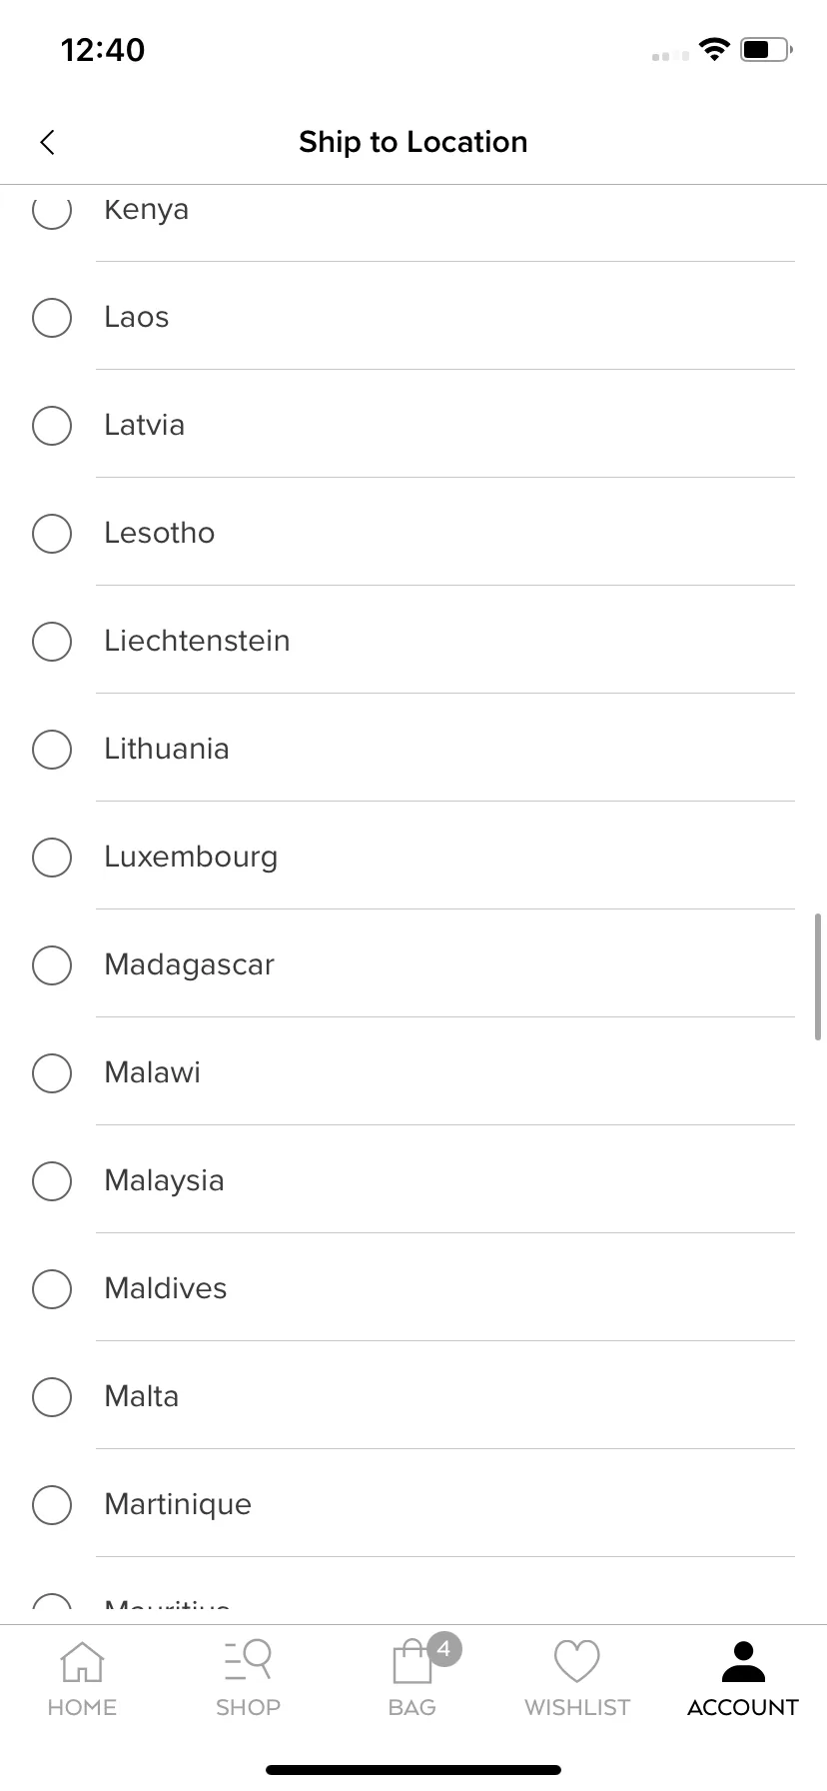Open the Home tab icon
Viewport: 827px width, 1791px height.
[x=82, y=1662]
